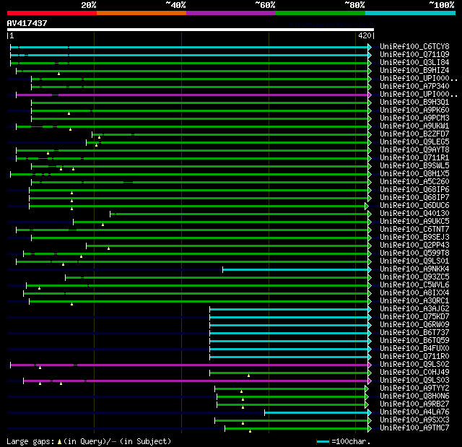The width and height of the screenshot is (462, 447).
Task: Select the UniRef100_C6TCY8 label
Action: pos(414,46)
